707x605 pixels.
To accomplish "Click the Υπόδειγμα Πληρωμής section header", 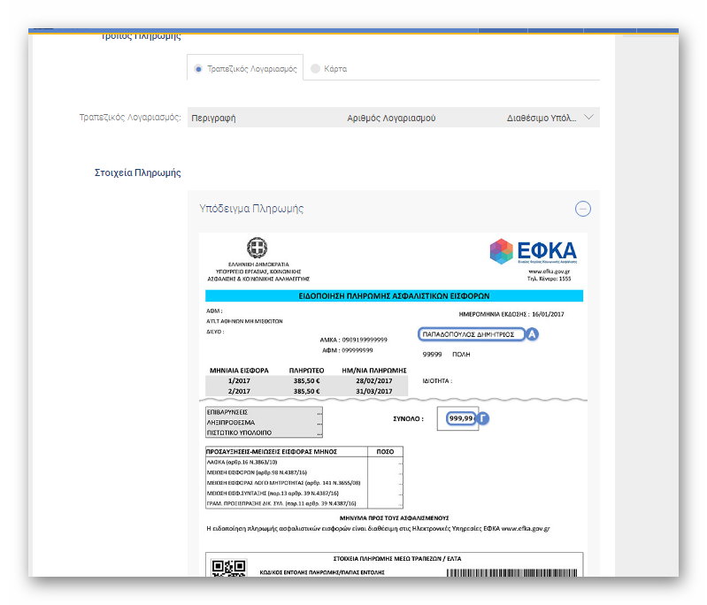I will tap(251, 209).
